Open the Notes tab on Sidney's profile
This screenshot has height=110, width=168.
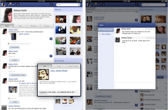click(47, 26)
